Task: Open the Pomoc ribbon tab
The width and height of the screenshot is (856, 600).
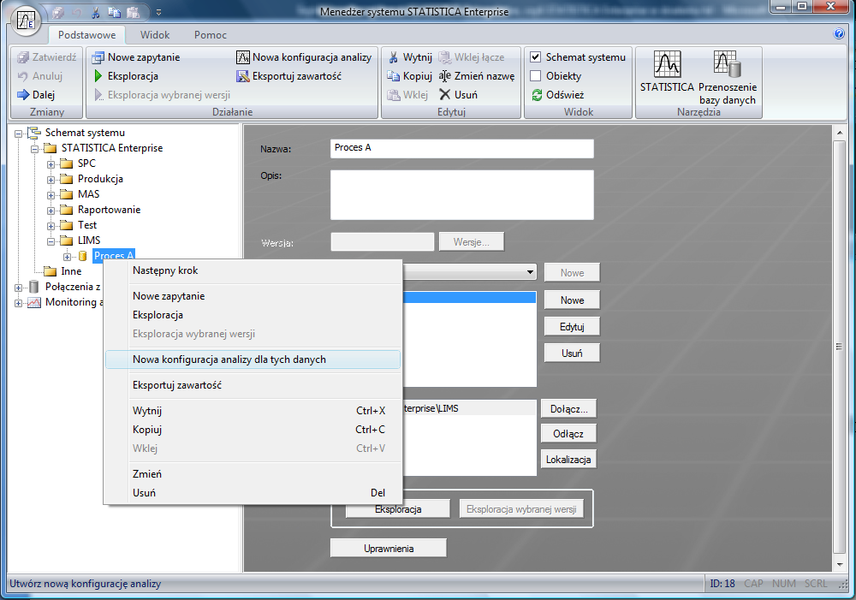Action: click(x=211, y=35)
